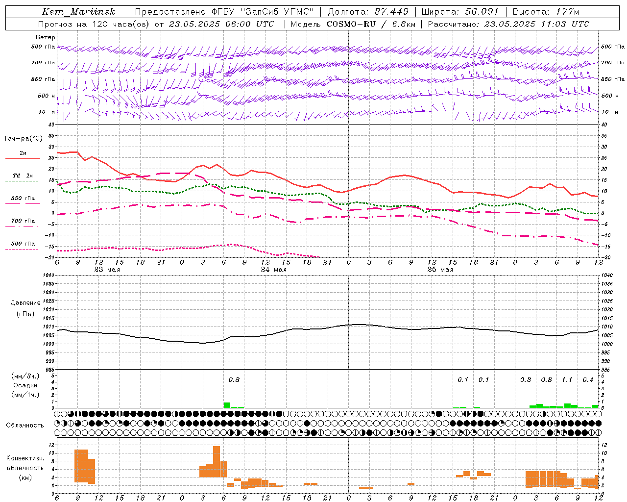Click the 850 гПа temperature legend entry
Screen dimensions: 627x502
click(x=23, y=199)
